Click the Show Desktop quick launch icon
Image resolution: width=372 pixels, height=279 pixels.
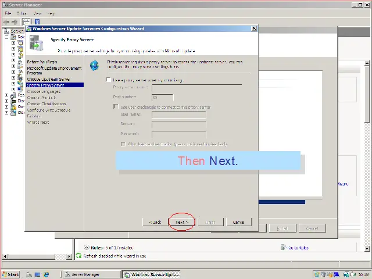(37, 275)
